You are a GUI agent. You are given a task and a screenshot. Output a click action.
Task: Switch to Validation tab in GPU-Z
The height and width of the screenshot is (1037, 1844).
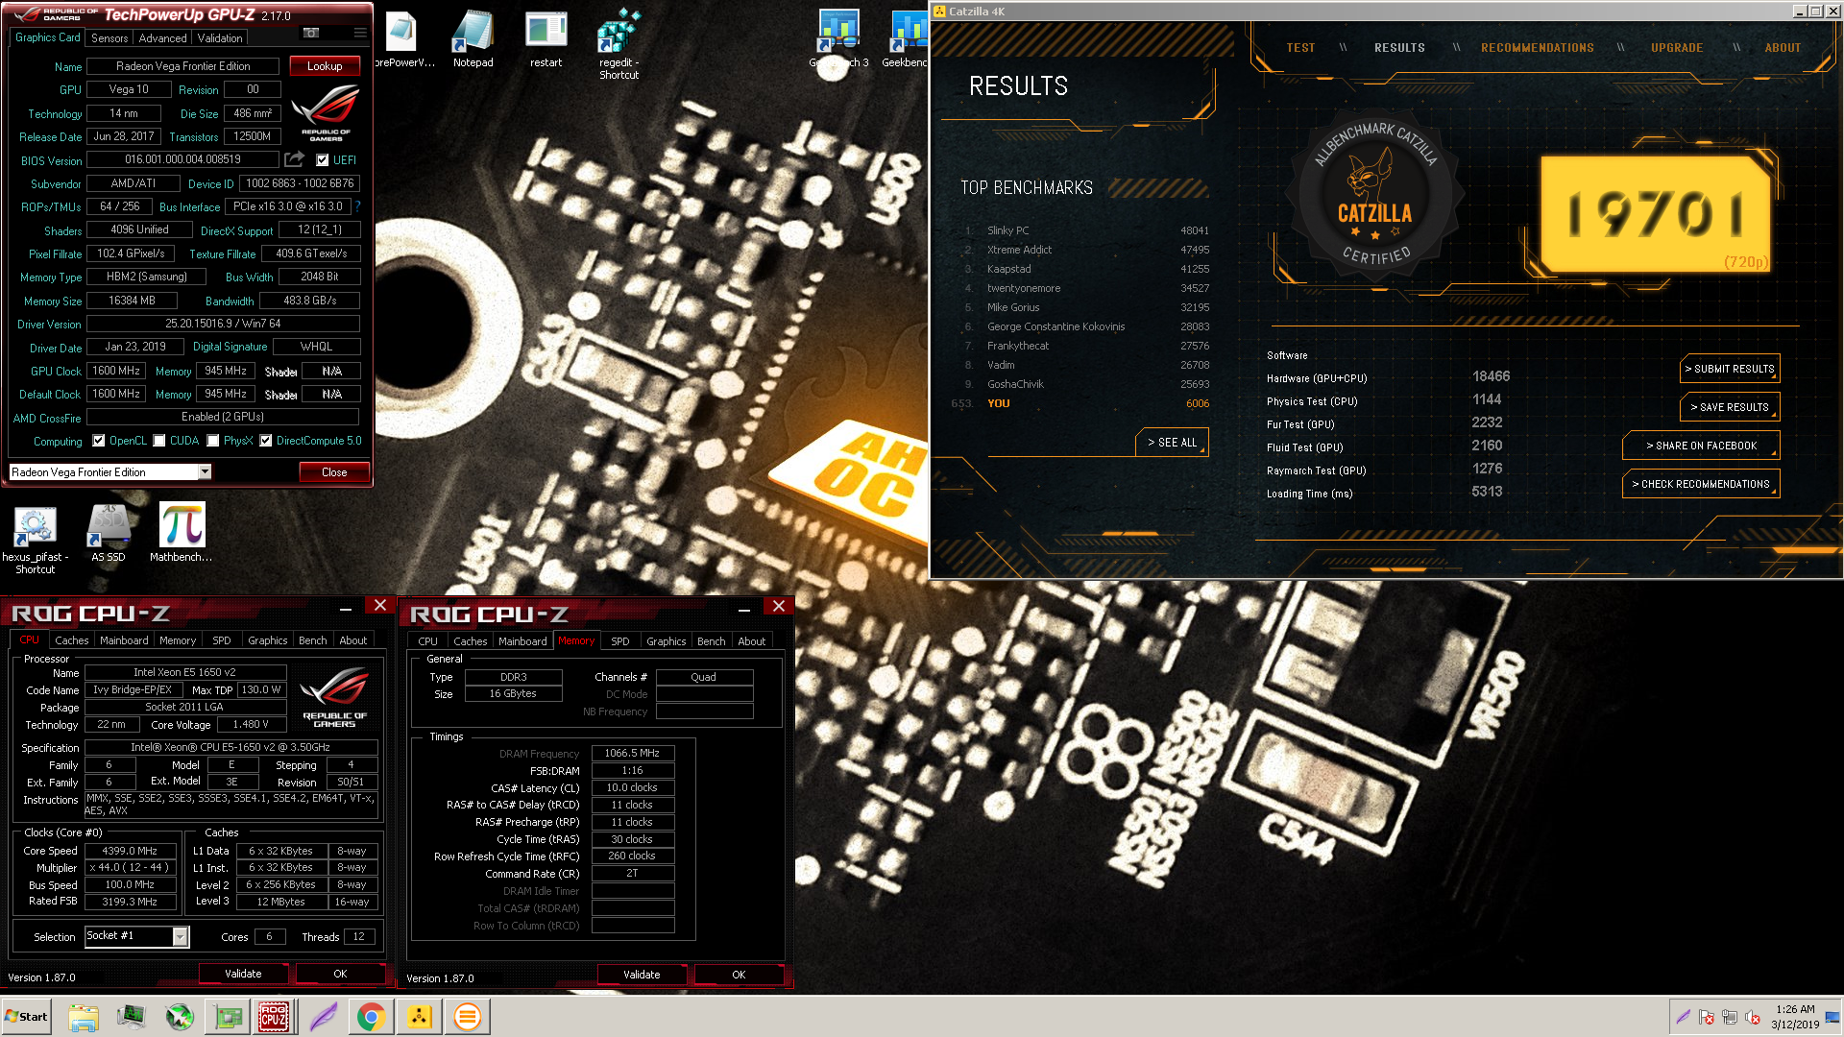(220, 37)
